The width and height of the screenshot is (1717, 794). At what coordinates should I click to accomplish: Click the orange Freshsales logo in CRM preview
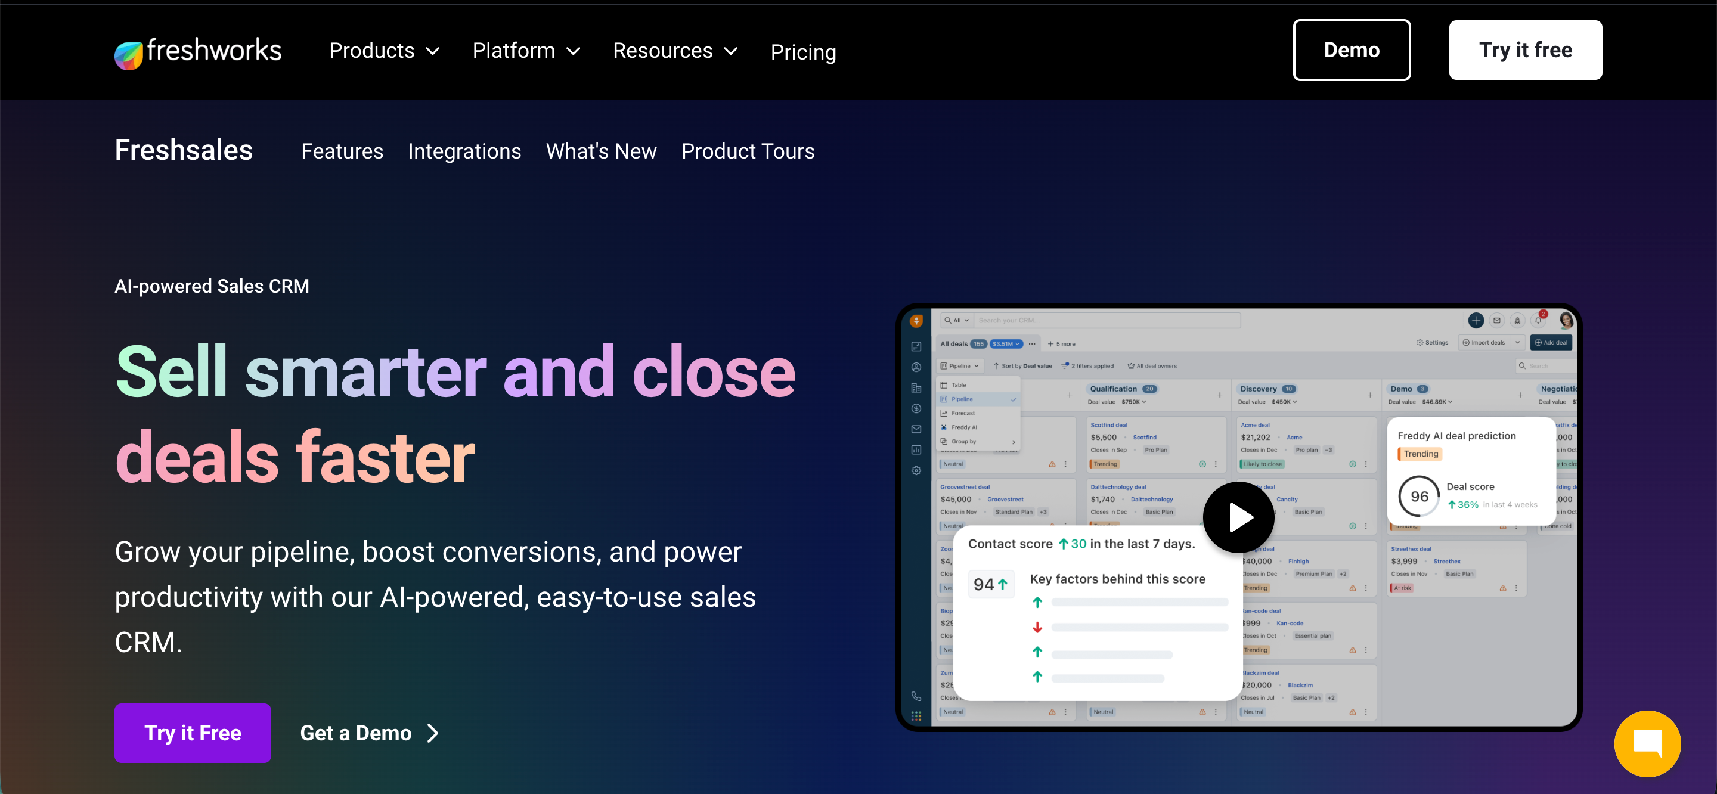916,321
